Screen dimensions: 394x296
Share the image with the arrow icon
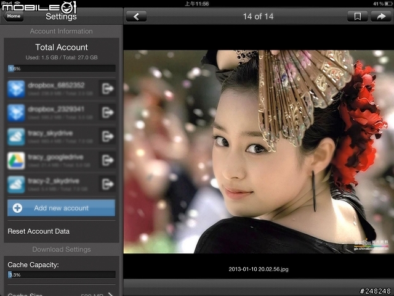381,17
